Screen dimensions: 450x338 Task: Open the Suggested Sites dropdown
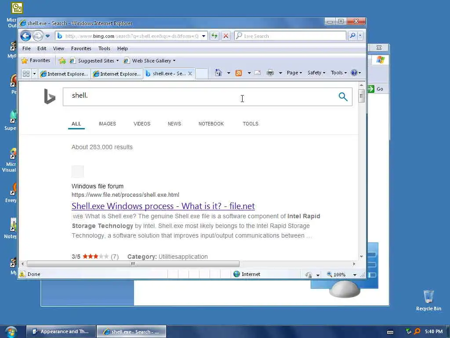[x=95, y=61]
